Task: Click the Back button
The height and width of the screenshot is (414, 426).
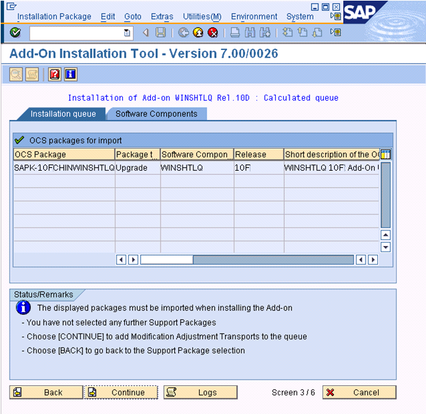Action: click(46, 392)
